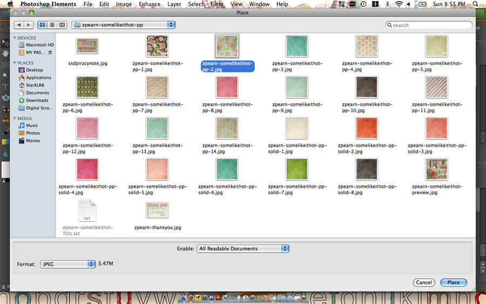Switch to column view mode
Image resolution: width=486 pixels, height=304 pixels.
[x=62, y=25]
